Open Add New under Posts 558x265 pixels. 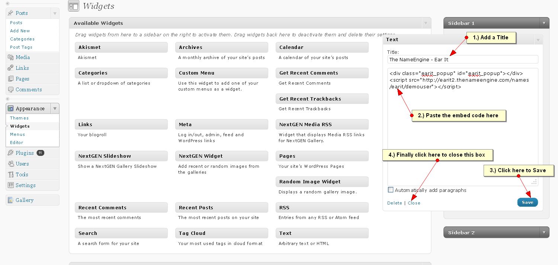(20, 31)
